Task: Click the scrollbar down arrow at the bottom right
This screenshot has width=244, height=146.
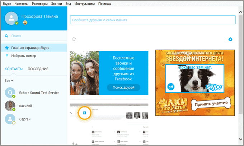Action: pos(240,139)
